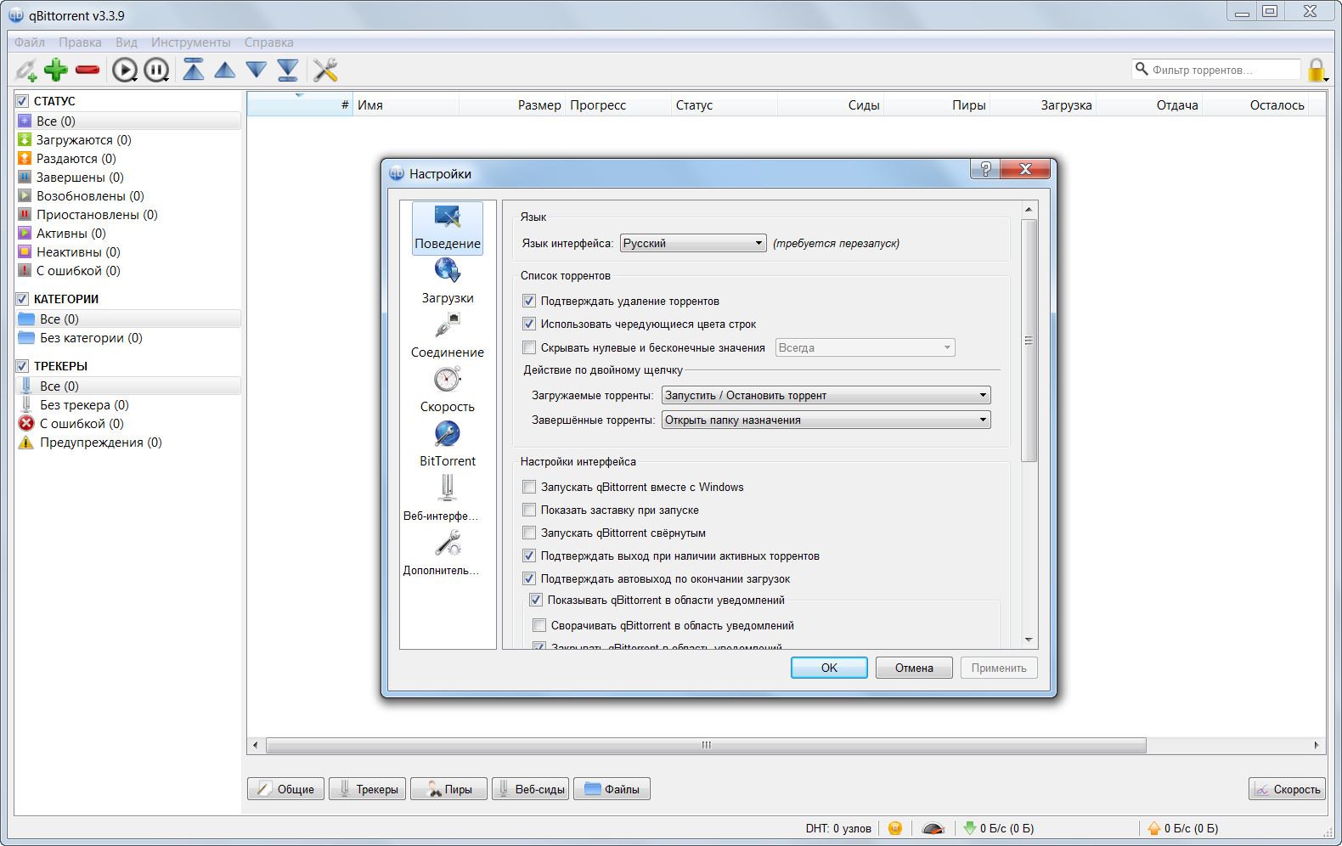Click OK in Настройки dialog

[x=829, y=668]
